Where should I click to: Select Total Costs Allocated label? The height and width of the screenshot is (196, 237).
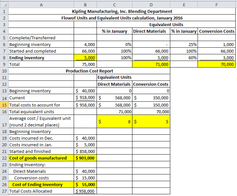[x=41, y=191]
